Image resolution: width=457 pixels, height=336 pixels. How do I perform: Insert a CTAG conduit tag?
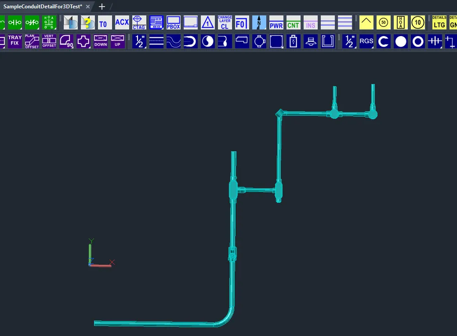pos(139,22)
